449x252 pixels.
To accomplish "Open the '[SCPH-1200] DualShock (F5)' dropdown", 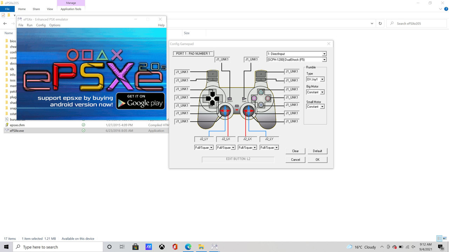I will 324,59.
